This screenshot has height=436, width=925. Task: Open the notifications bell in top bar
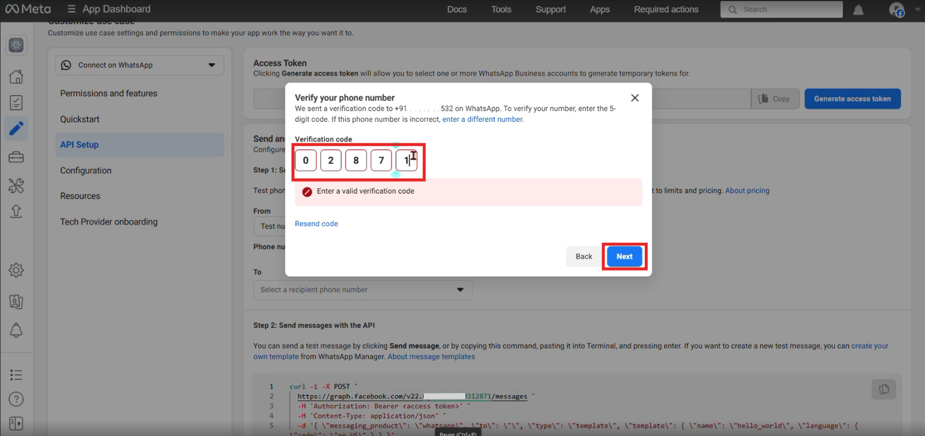tap(858, 10)
